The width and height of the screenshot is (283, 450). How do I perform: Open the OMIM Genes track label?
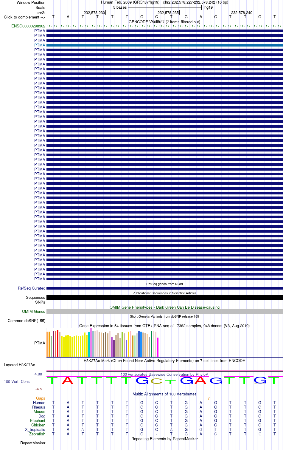pyautogui.click(x=34, y=311)
